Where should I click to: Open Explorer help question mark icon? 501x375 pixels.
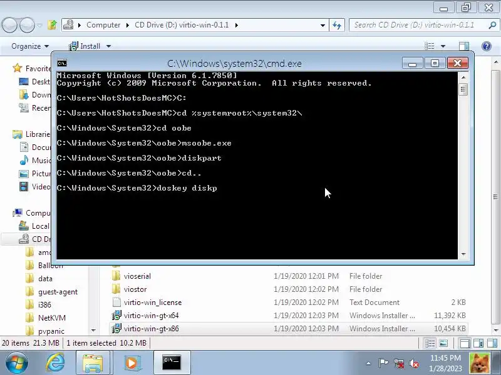(x=487, y=46)
